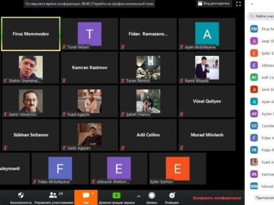Click muted mic icon on Murad Mövlanlı tile
274x205 pixels.
pyautogui.click(x=182, y=147)
